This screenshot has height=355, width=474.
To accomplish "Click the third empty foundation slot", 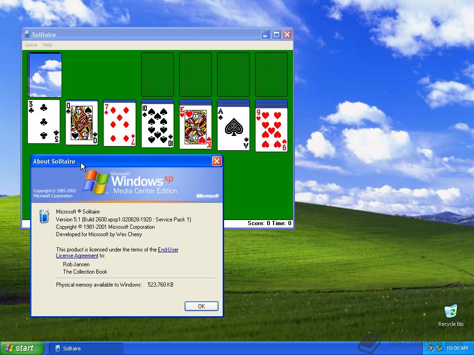I will point(233,74).
